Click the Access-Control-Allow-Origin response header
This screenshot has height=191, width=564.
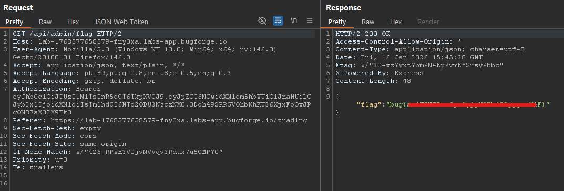tap(398, 41)
